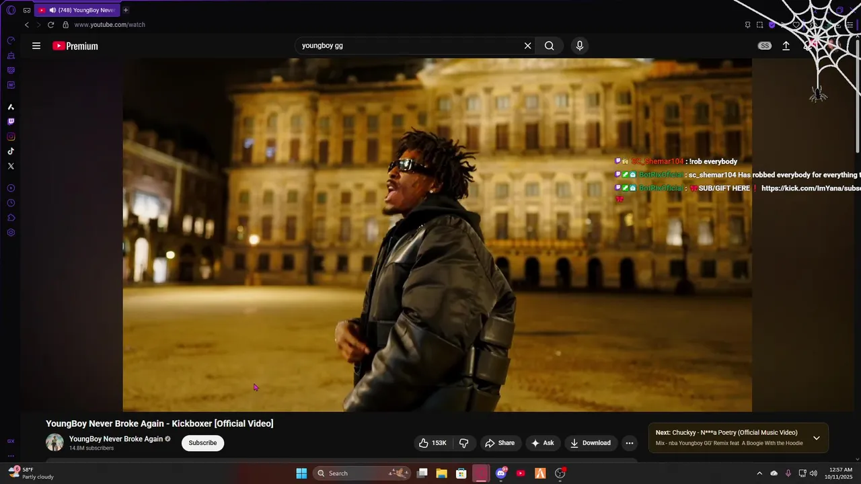Click the YouTube upload arrow icon
861x484 pixels.
(x=786, y=46)
